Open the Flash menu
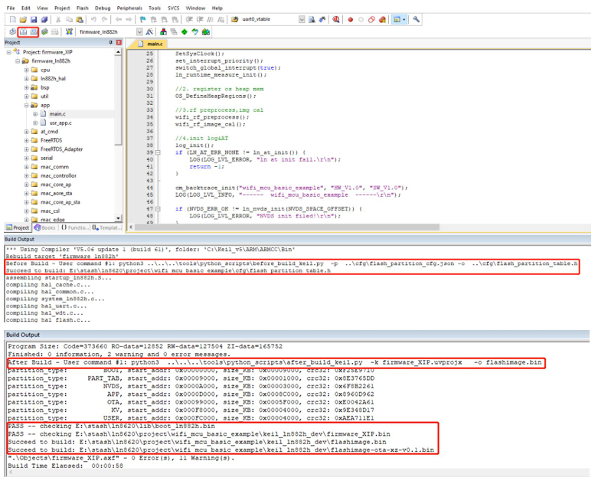 click(x=83, y=8)
